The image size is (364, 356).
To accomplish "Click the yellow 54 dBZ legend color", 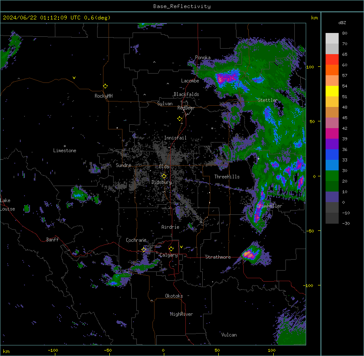I will [332, 91].
